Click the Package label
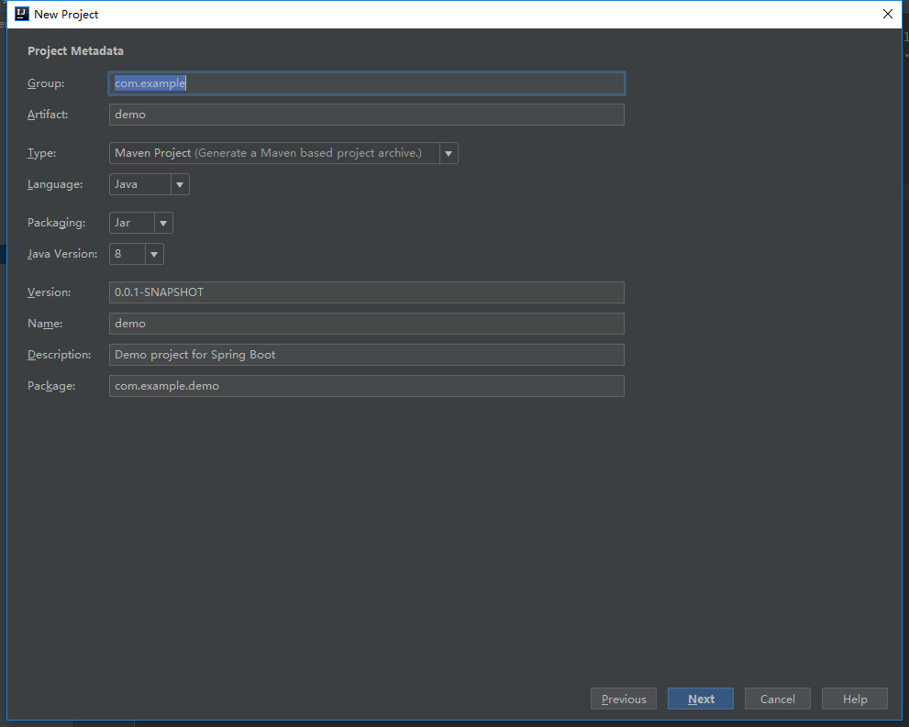This screenshot has width=909, height=727. tap(51, 386)
